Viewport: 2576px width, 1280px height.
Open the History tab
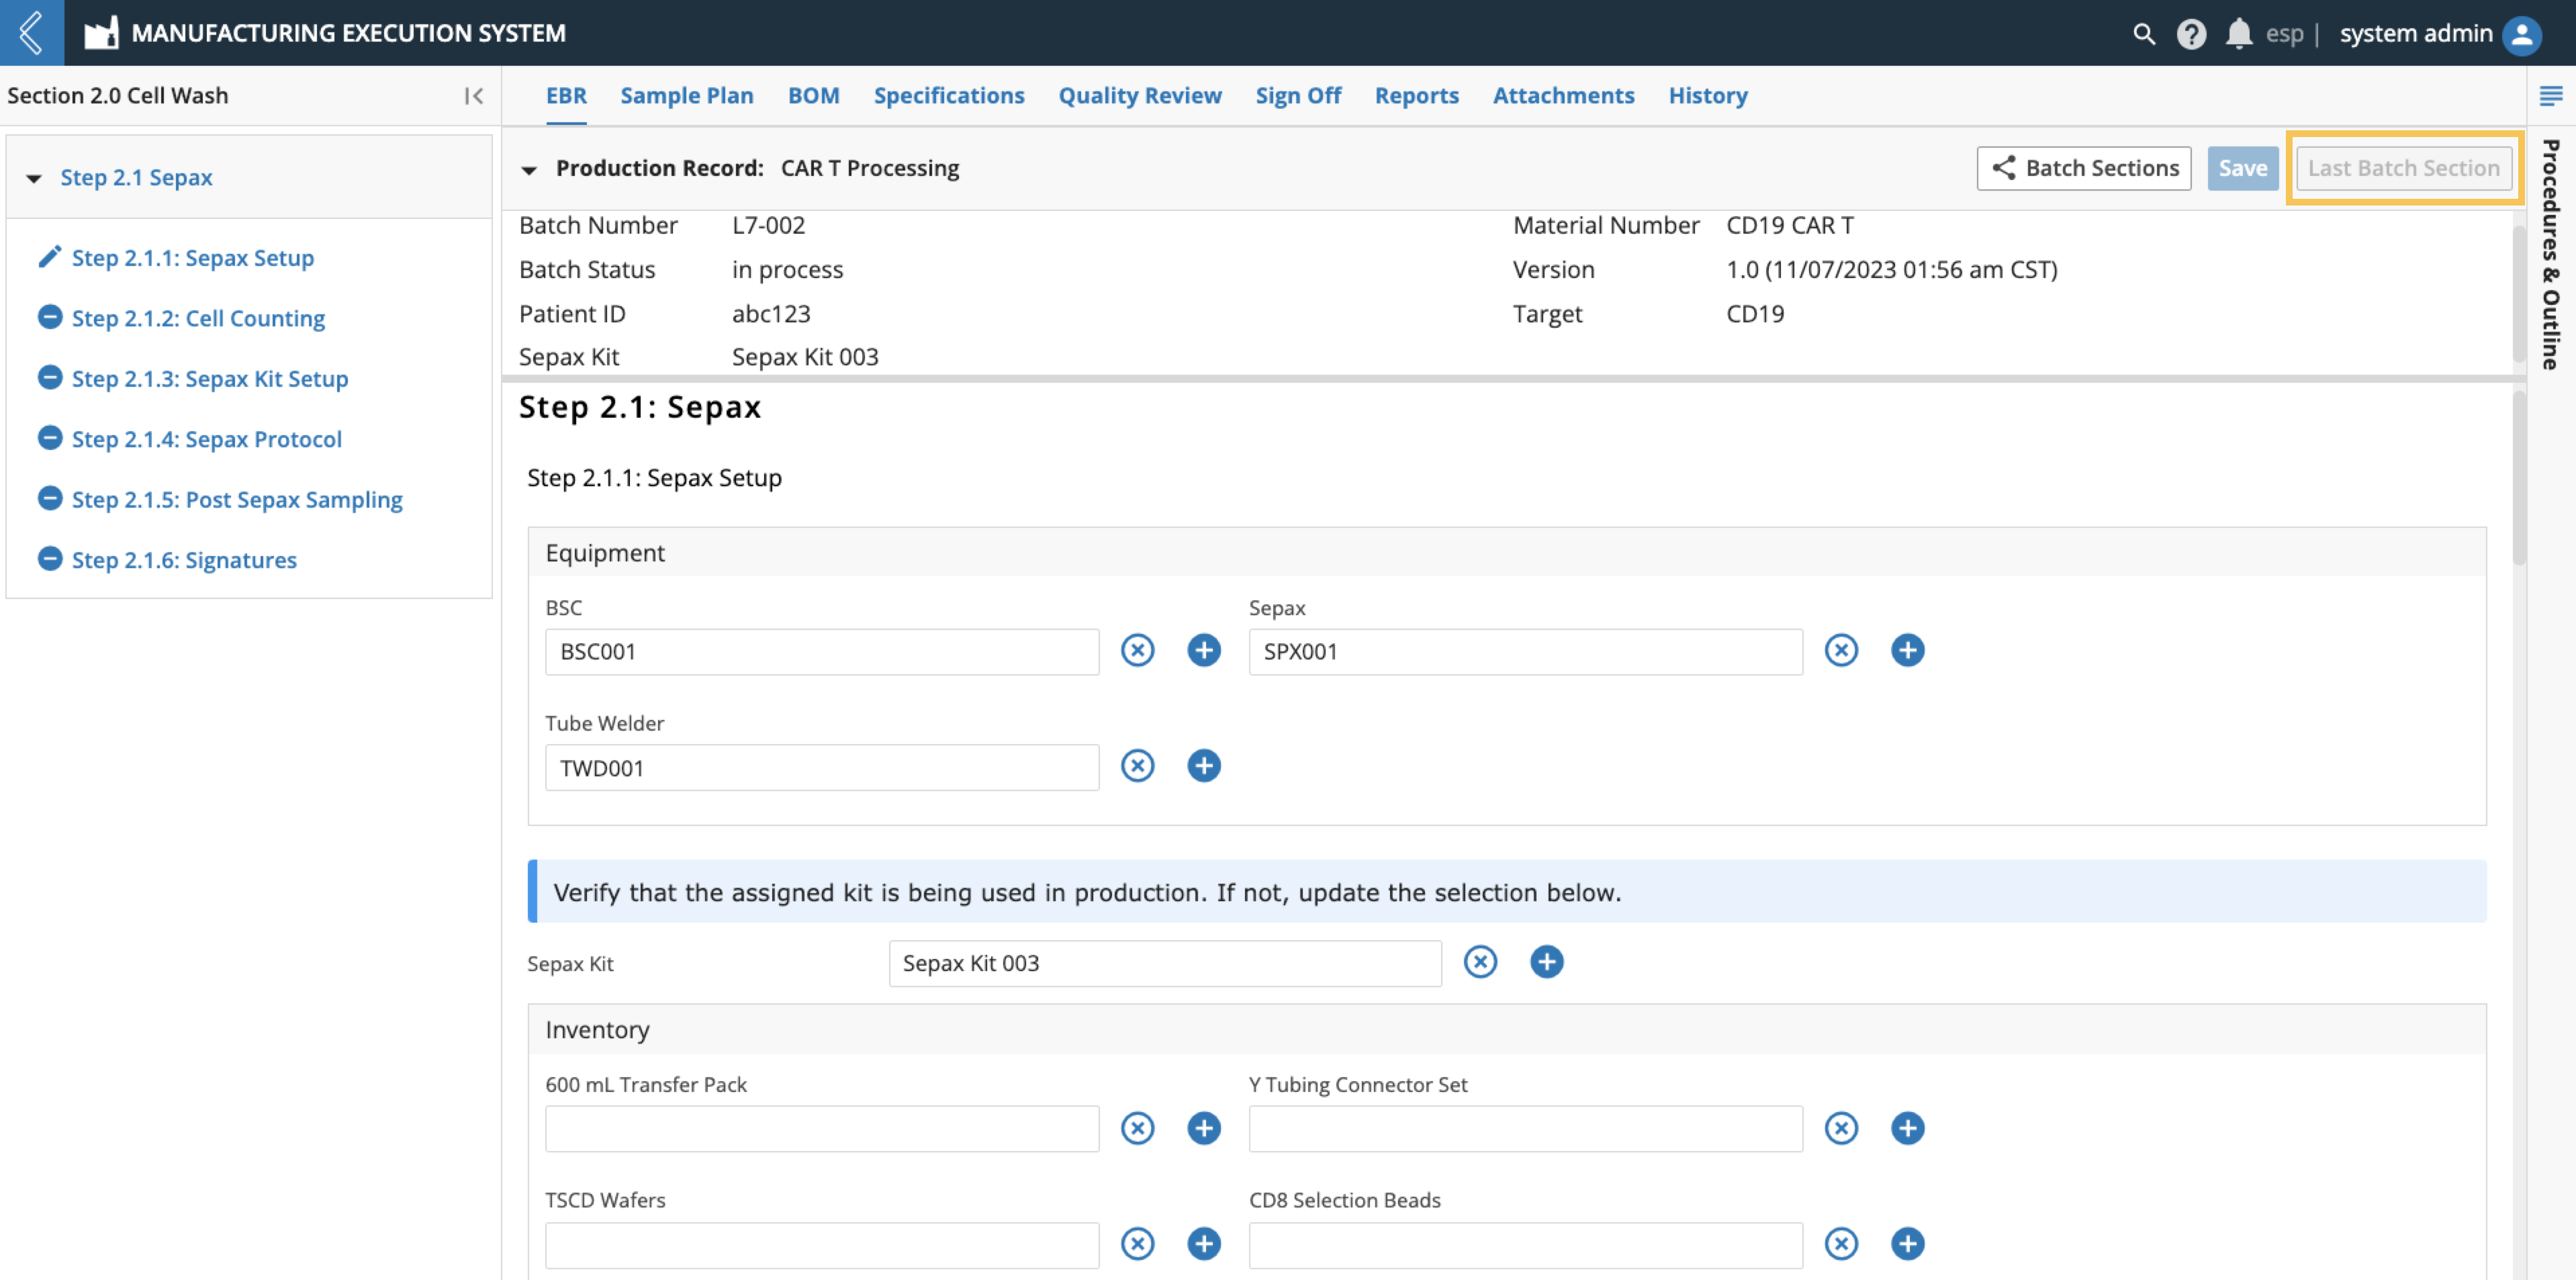pos(1707,96)
